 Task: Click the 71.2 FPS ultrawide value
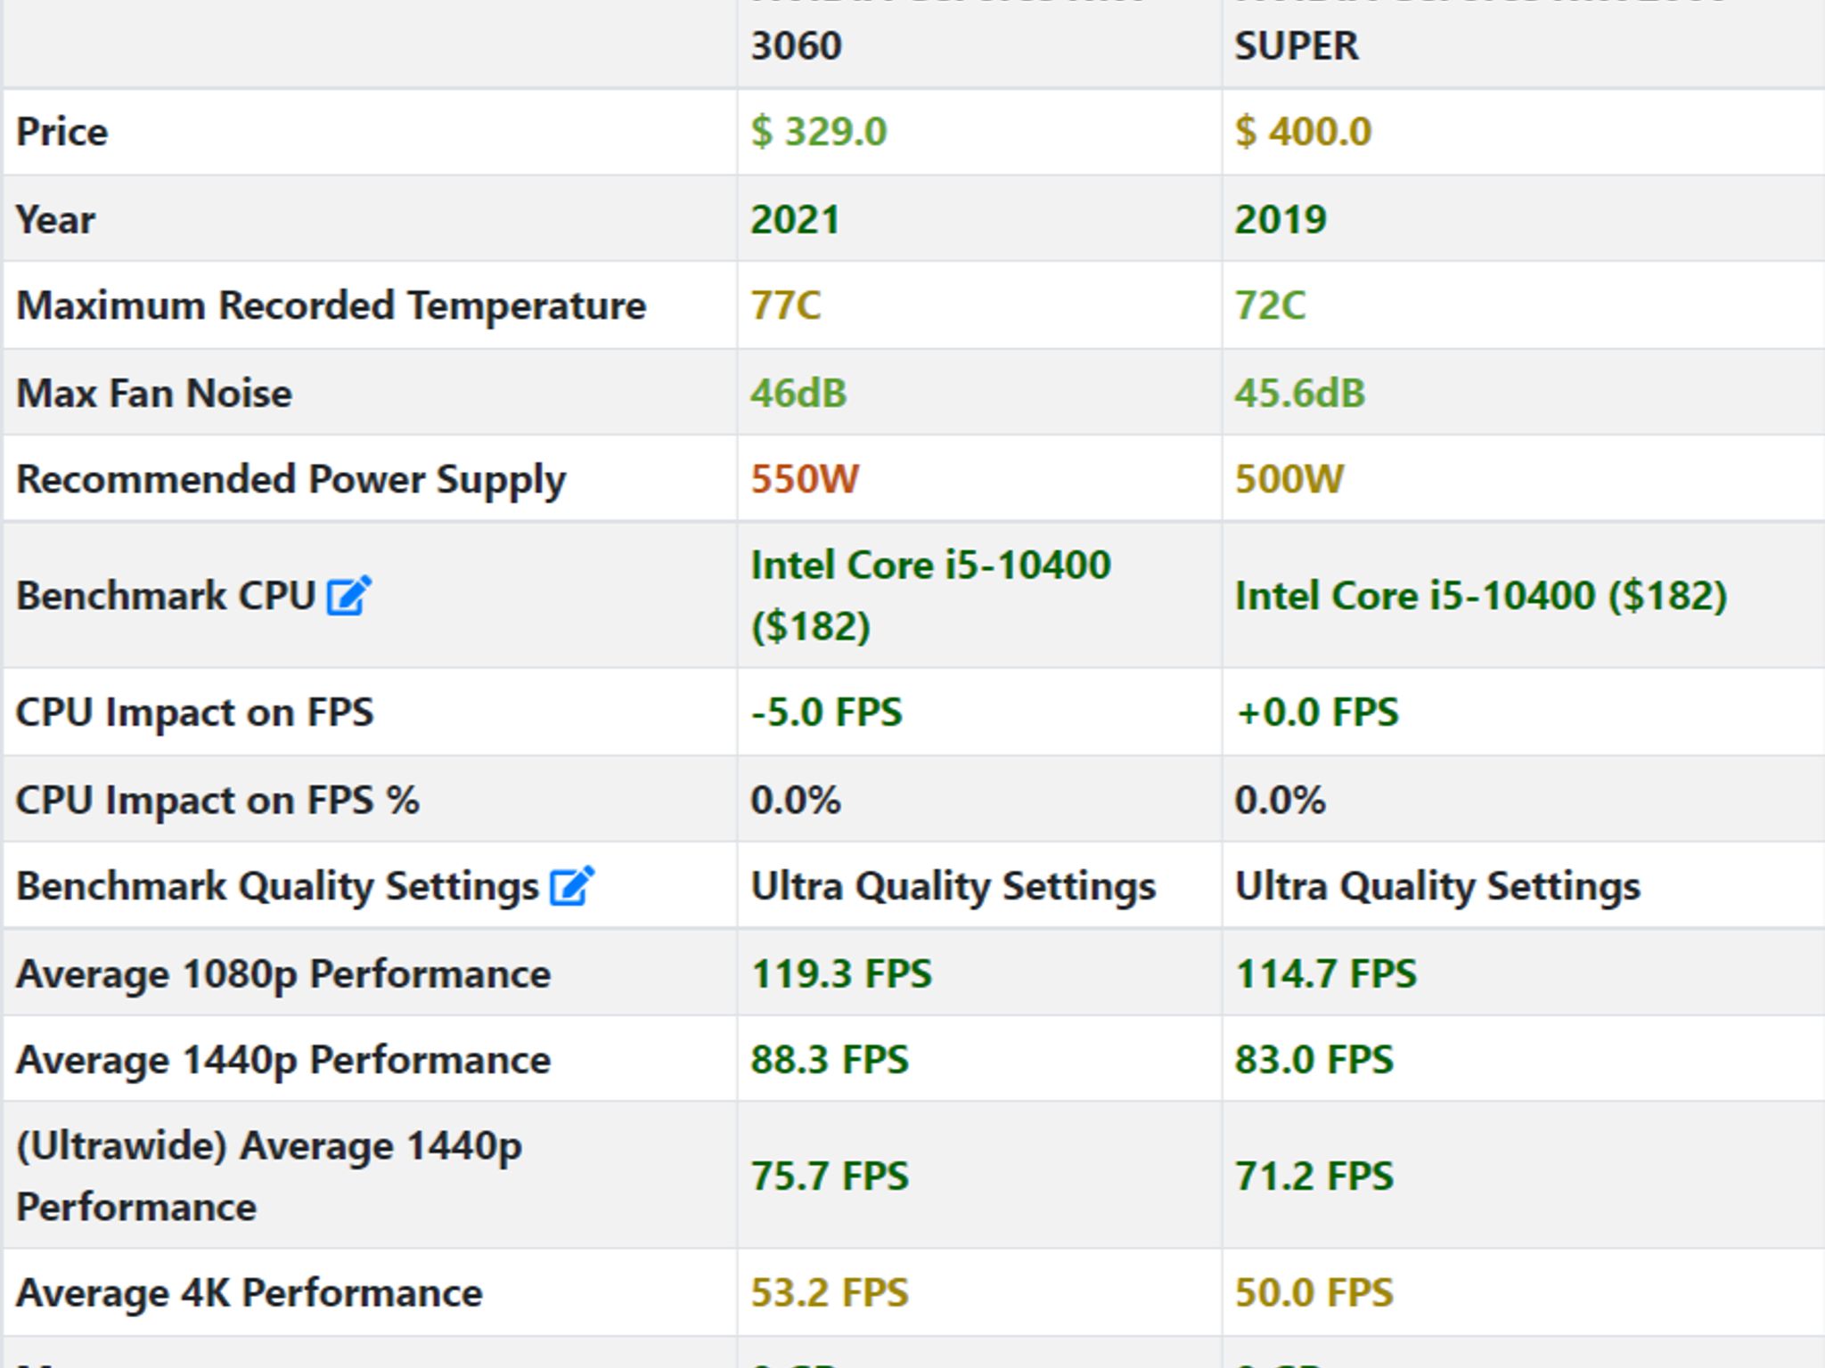[1314, 1177]
